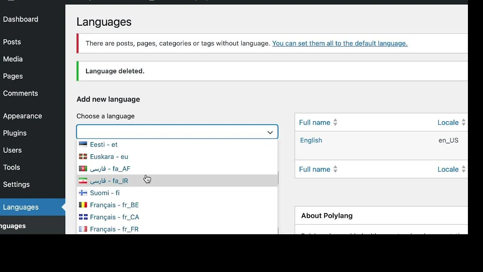Image resolution: width=483 pixels, height=272 pixels.
Task: Choose the Basque flag Euskara option
Action: pyautogui.click(x=109, y=157)
